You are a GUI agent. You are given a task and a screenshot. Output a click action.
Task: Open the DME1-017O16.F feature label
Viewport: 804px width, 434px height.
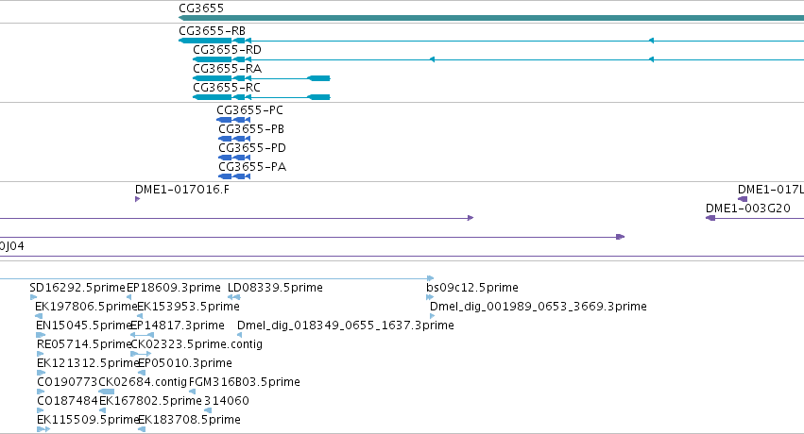(x=182, y=190)
